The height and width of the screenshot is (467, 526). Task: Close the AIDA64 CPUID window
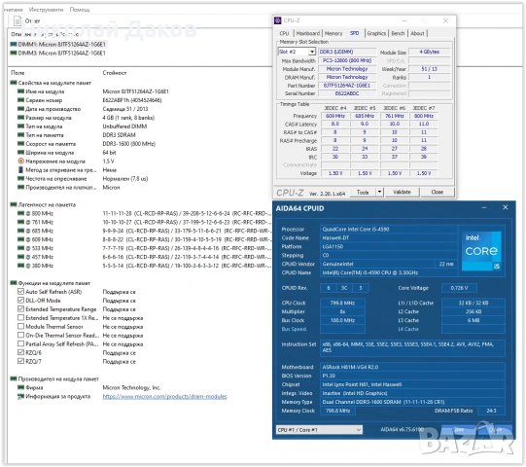pos(506,207)
